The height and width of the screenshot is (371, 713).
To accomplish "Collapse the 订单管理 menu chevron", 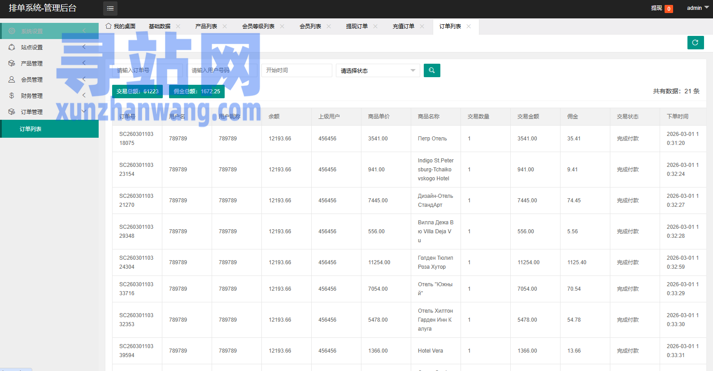I will (x=84, y=111).
